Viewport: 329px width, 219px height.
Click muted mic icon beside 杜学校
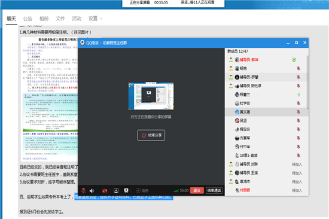click(x=298, y=104)
